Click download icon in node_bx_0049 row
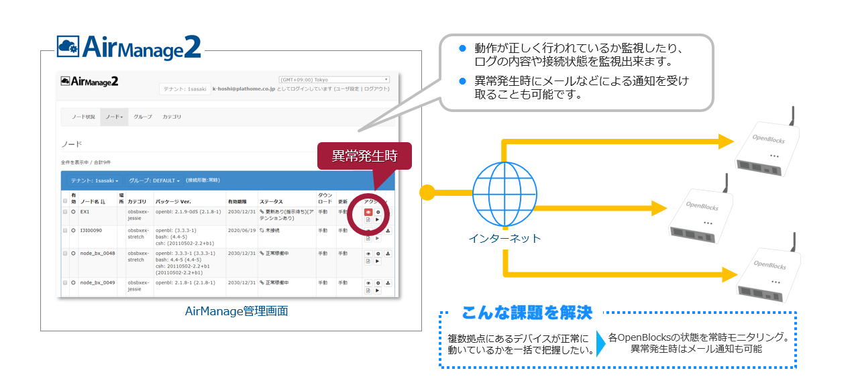 [388, 283]
